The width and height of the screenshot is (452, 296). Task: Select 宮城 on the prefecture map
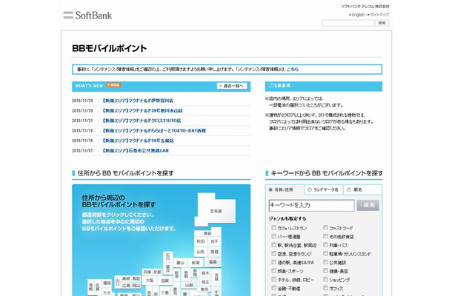(214, 252)
